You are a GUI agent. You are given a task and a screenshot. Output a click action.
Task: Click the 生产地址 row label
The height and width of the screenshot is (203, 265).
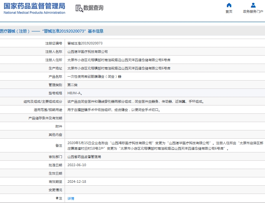(55, 68)
